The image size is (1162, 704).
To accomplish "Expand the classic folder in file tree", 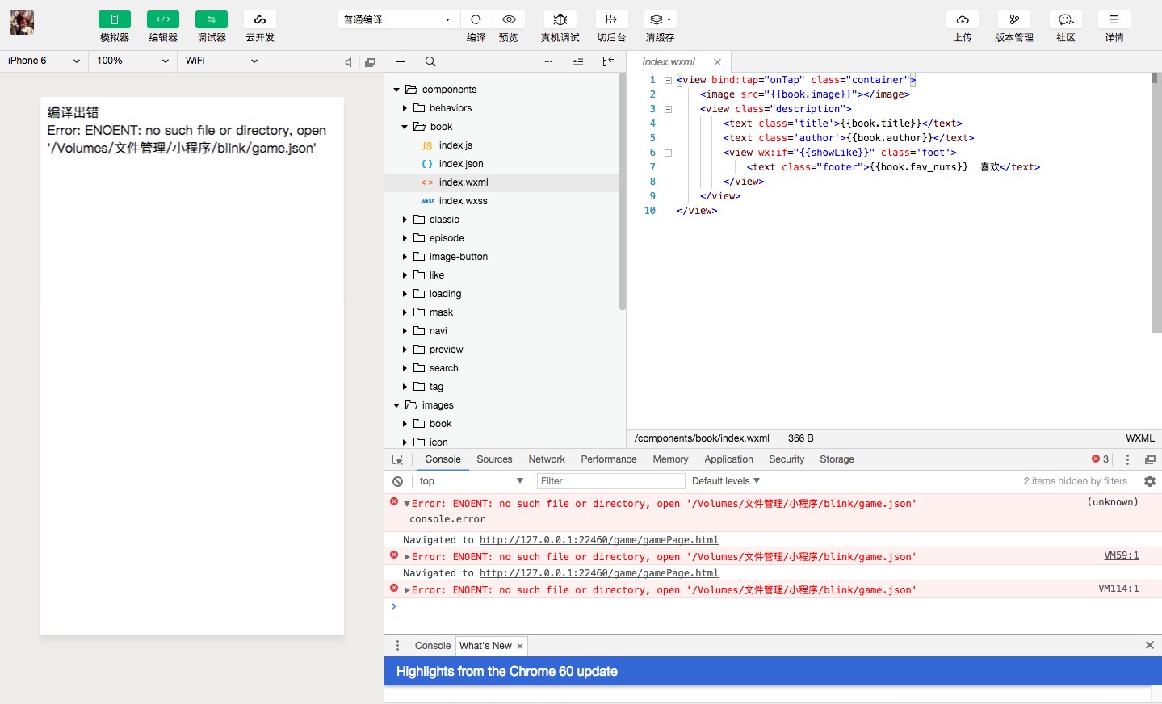I will (x=443, y=220).
